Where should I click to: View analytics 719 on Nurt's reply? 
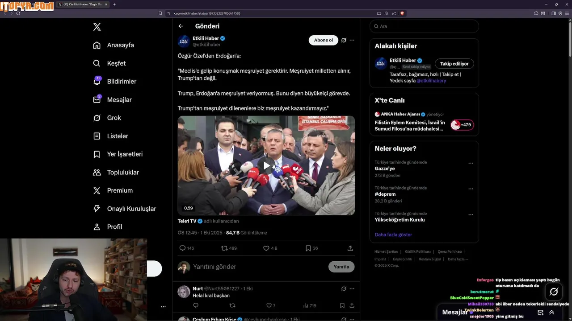pyautogui.click(x=309, y=305)
